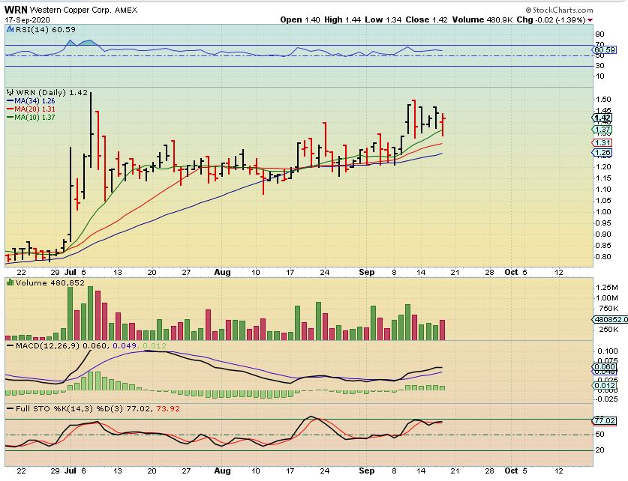Click the green 1.37 moving average tag
The width and height of the screenshot is (628, 481).
click(602, 129)
